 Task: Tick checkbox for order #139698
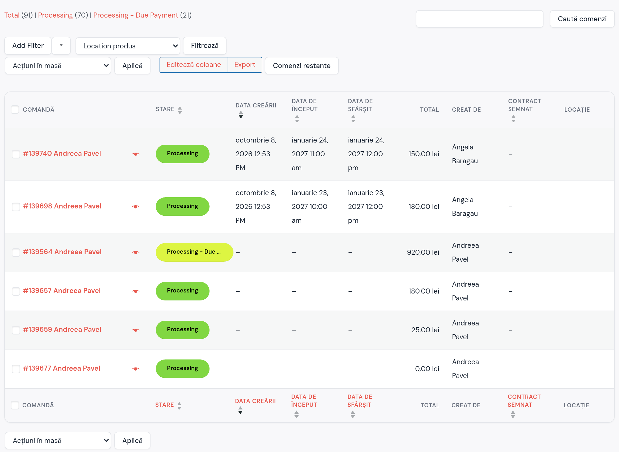(x=16, y=207)
